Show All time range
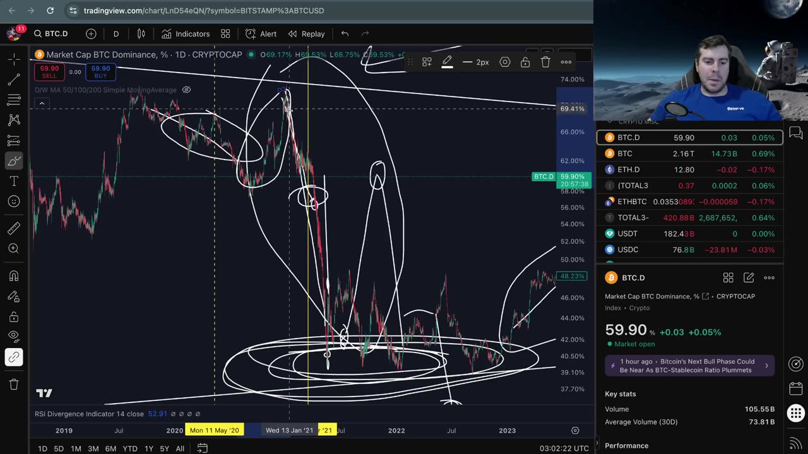 tap(180, 448)
